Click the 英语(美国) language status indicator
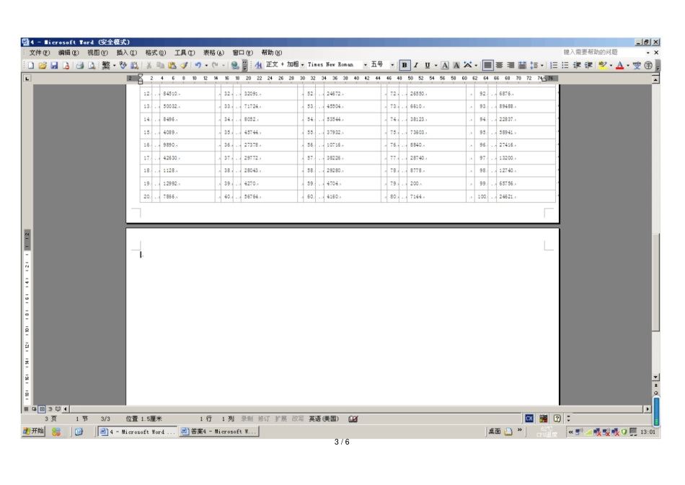Image resolution: width=685 pixels, height=485 pixels. pos(324,419)
